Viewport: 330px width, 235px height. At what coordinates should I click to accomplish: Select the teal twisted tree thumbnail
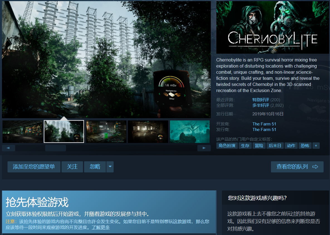click(x=190, y=132)
